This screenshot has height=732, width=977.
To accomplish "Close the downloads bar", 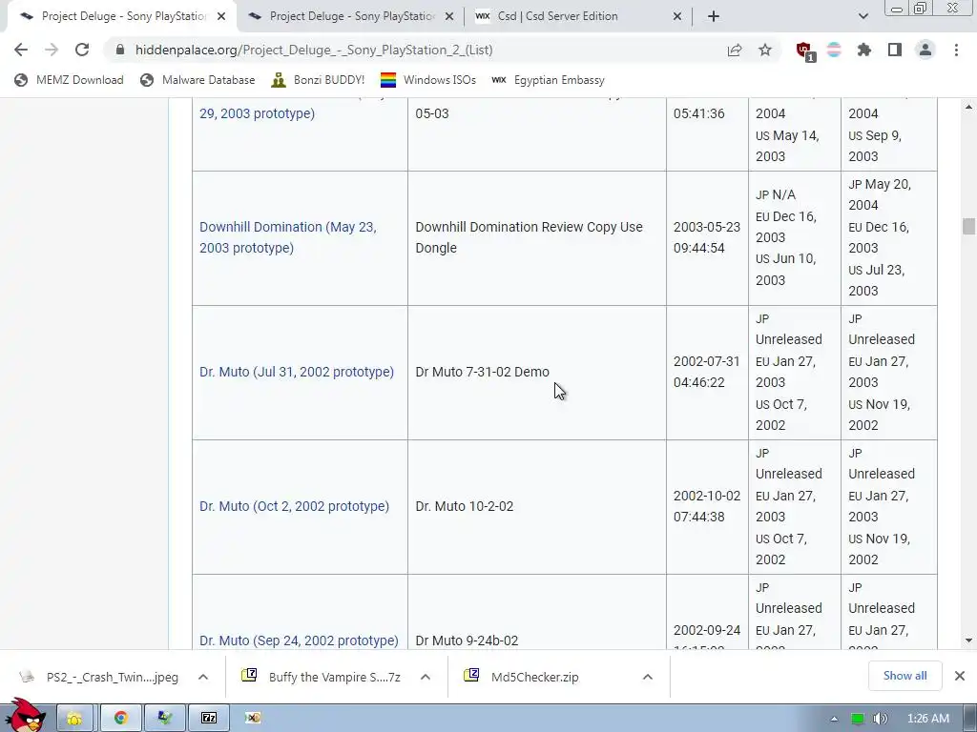I will point(960,676).
